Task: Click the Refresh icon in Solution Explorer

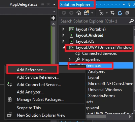Action: click(x=120, y=13)
